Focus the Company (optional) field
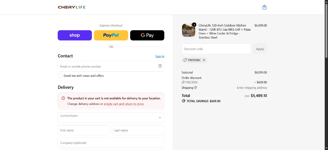 (x=111, y=143)
